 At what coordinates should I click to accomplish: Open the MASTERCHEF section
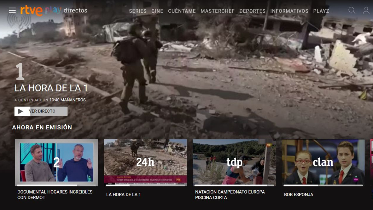[218, 11]
